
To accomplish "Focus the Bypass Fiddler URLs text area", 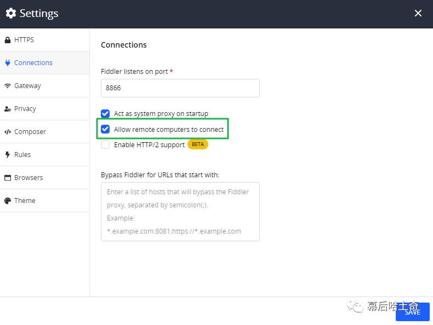I will pos(180,212).
